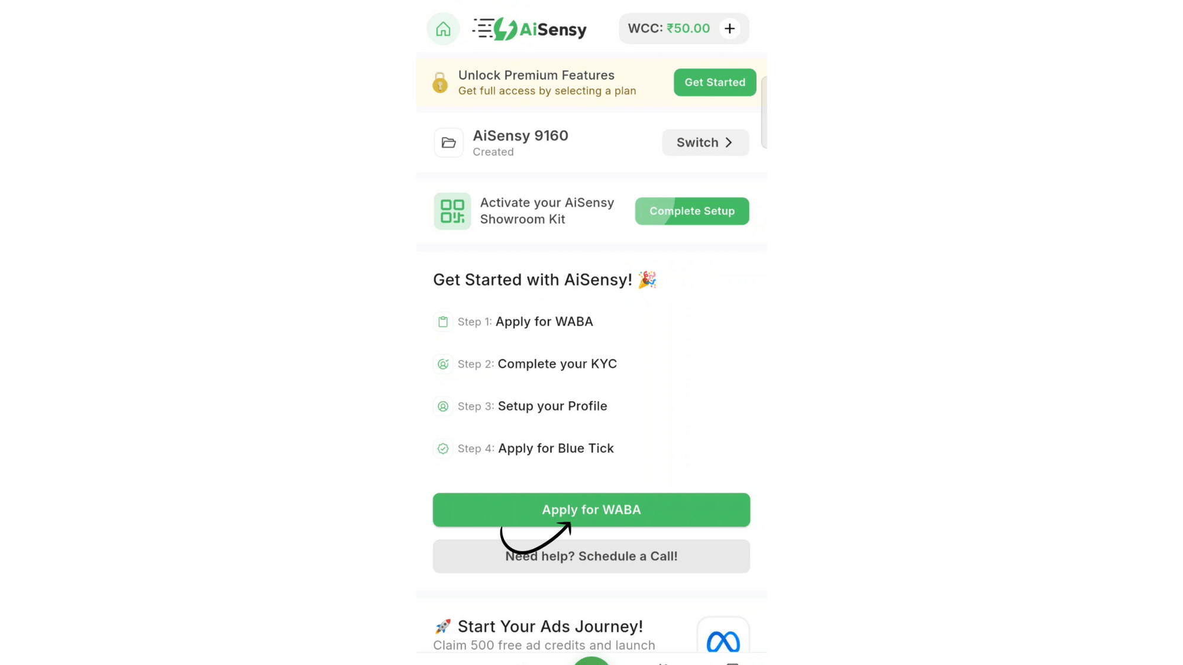Open the Home icon
The image size is (1183, 665).
click(x=443, y=28)
